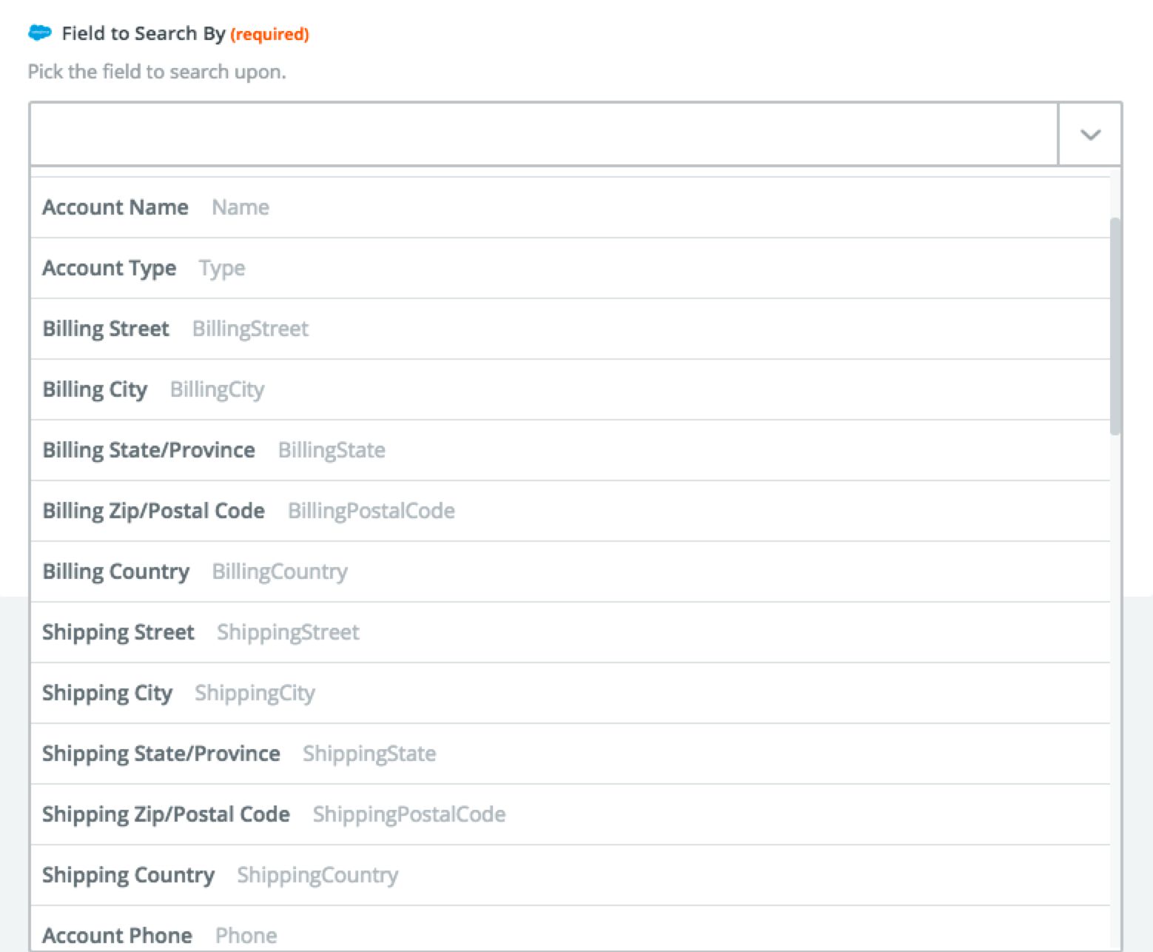Choose Billing State/Province from dropdown
Viewport: 1153px width, 952px height.
(x=149, y=450)
